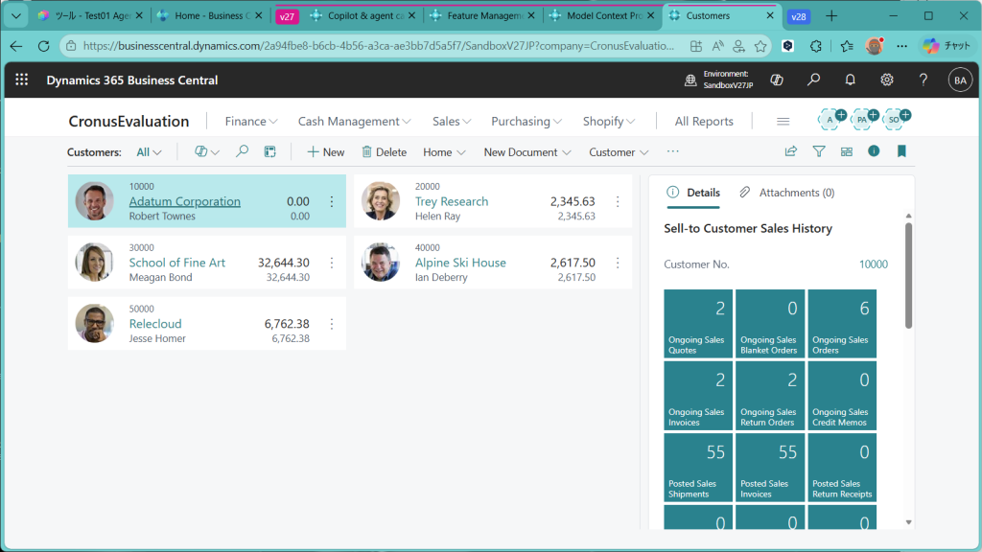Toggle the bookmark for this page
The image size is (982, 552).
pyautogui.click(x=901, y=151)
